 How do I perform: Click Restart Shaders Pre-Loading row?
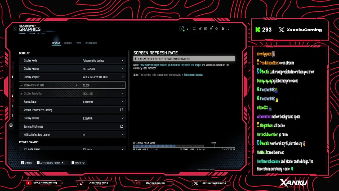pyautogui.click(x=72, y=110)
